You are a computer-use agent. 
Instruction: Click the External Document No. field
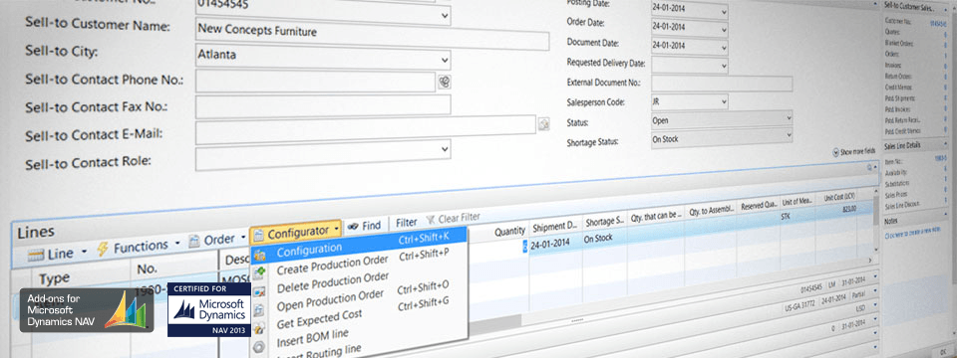[x=722, y=84]
